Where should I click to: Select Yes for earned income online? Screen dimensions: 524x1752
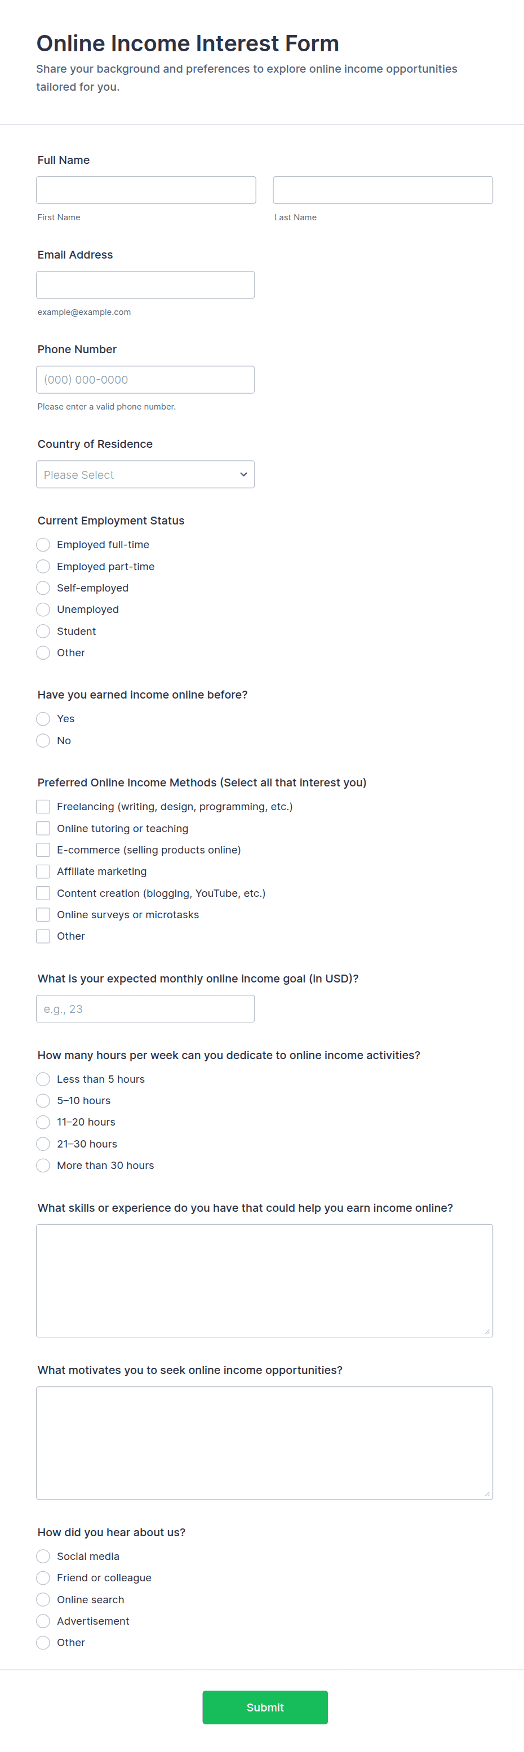pos(43,718)
